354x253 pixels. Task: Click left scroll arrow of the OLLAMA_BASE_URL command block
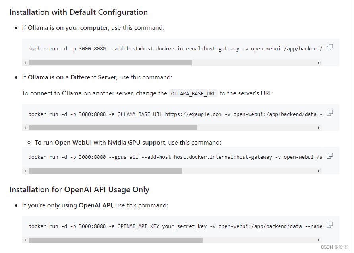25,127
